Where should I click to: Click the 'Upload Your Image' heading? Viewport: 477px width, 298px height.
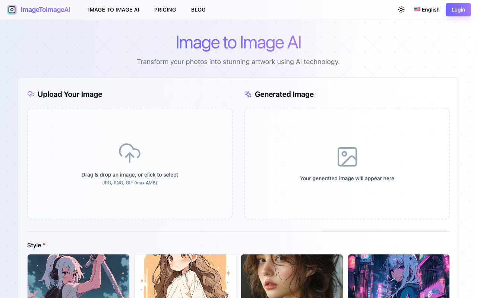click(70, 94)
